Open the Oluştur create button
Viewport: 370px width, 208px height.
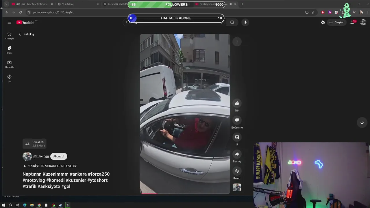(x=336, y=22)
